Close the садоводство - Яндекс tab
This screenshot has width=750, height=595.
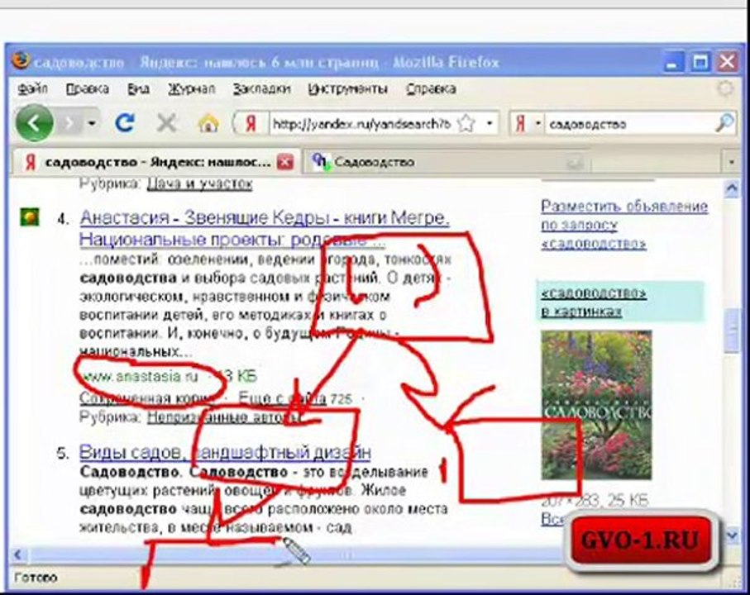tap(284, 162)
